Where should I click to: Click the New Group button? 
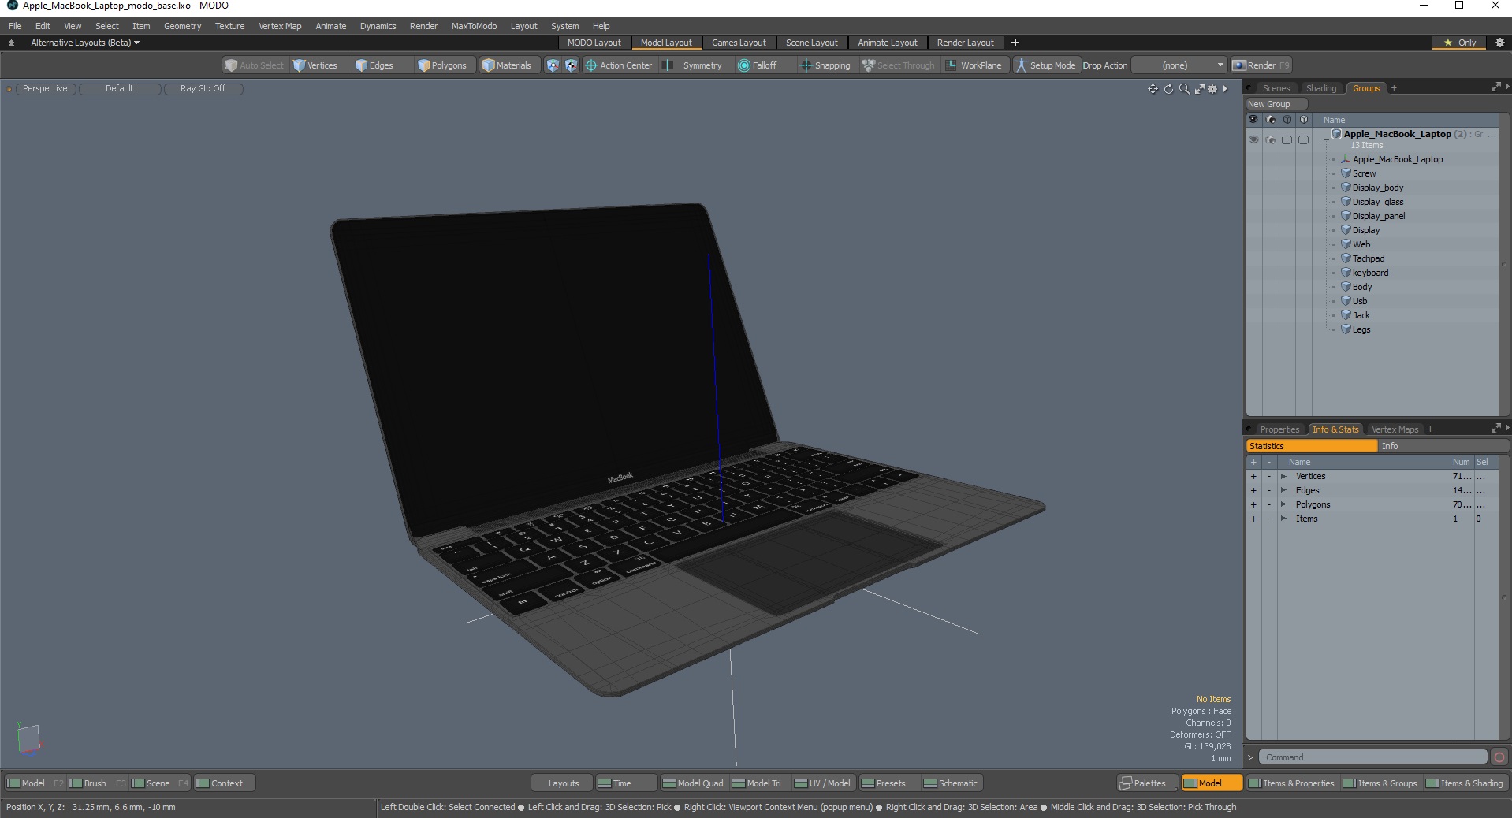[x=1276, y=104]
